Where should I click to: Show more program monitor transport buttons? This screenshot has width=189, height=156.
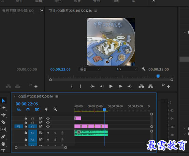(x=163, y=85)
